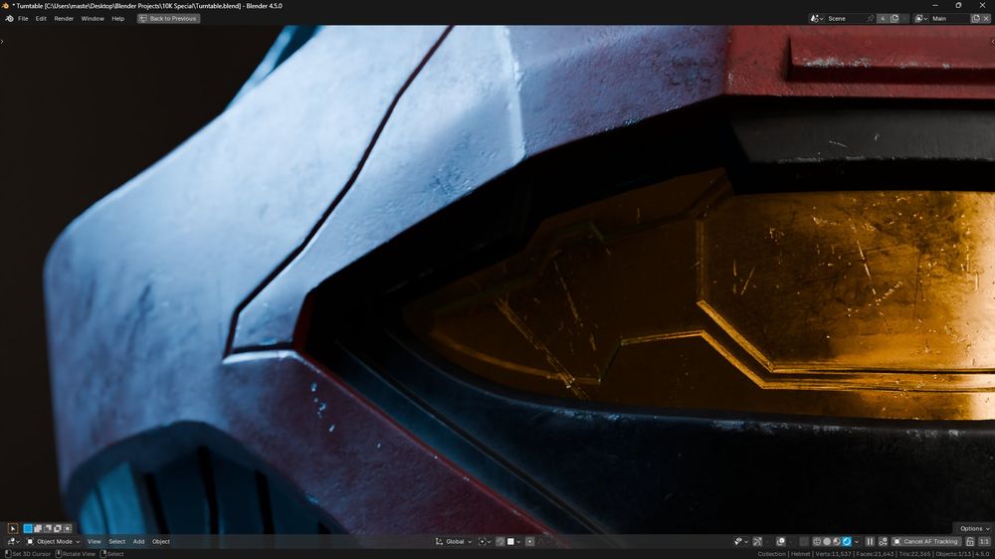The image size is (995, 559).
Task: Switch to wireframe viewport shading
Action: tap(817, 542)
